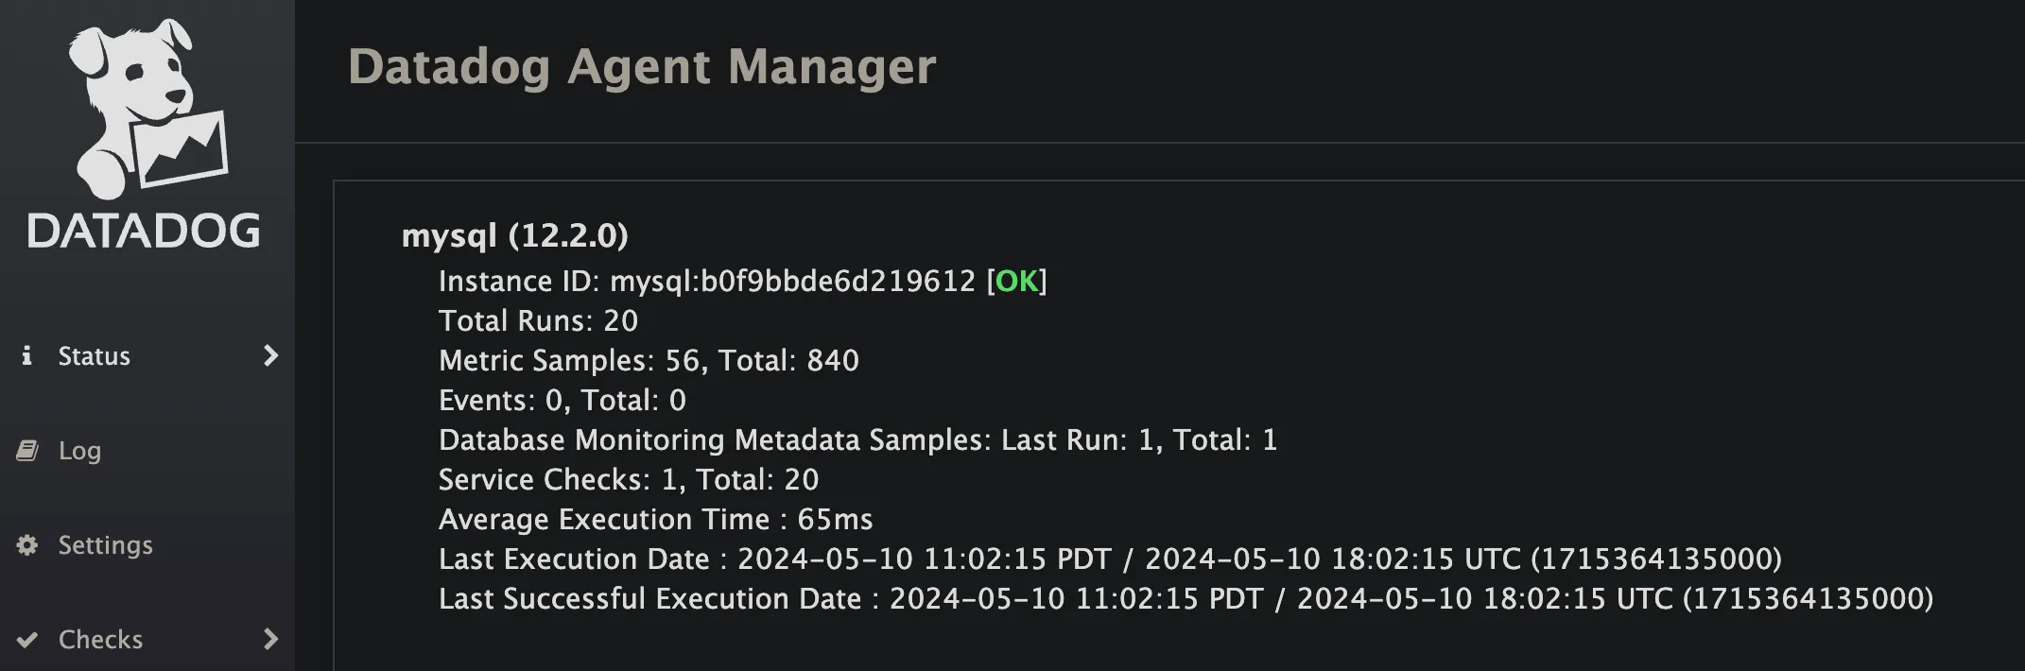Click the Status info icon
2025x671 pixels.
click(x=27, y=355)
